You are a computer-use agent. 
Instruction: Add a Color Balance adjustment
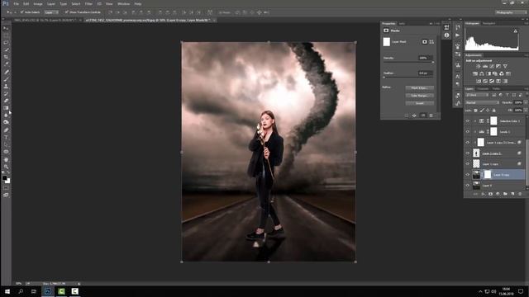click(x=482, y=73)
